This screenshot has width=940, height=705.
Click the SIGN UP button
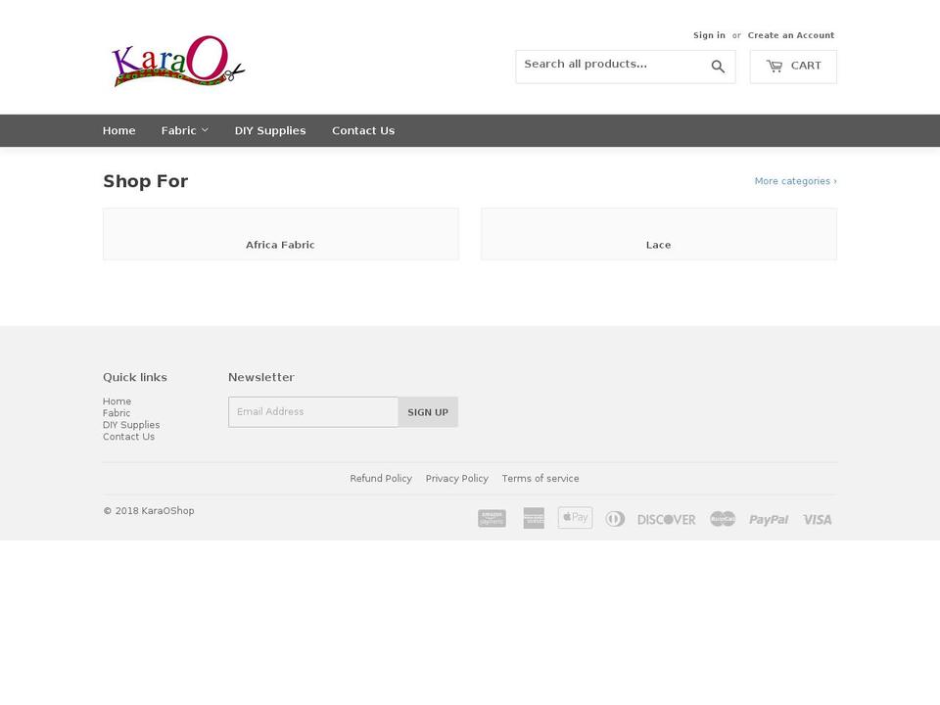[x=428, y=412]
